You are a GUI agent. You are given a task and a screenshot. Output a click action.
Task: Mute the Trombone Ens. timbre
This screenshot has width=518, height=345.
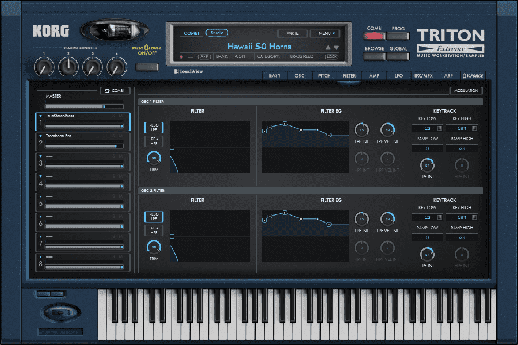121,136
